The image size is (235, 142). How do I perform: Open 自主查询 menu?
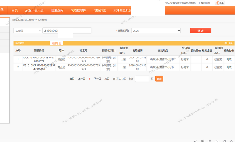[57, 10]
